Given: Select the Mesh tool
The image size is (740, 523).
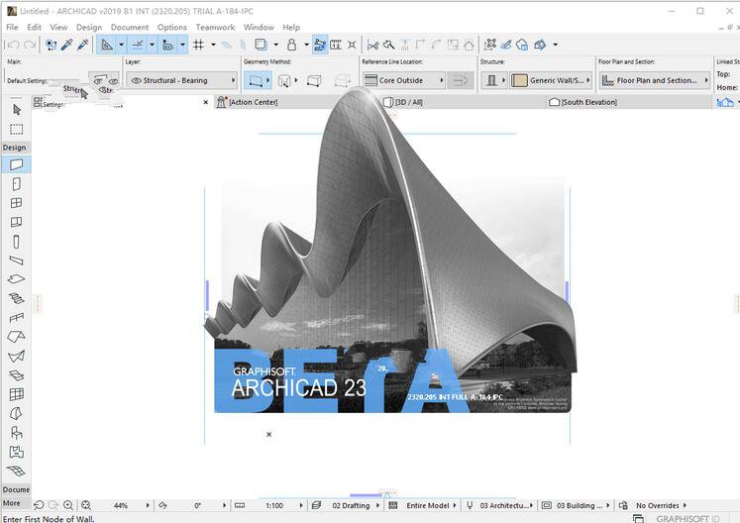Looking at the screenshot, I should coord(17,471).
